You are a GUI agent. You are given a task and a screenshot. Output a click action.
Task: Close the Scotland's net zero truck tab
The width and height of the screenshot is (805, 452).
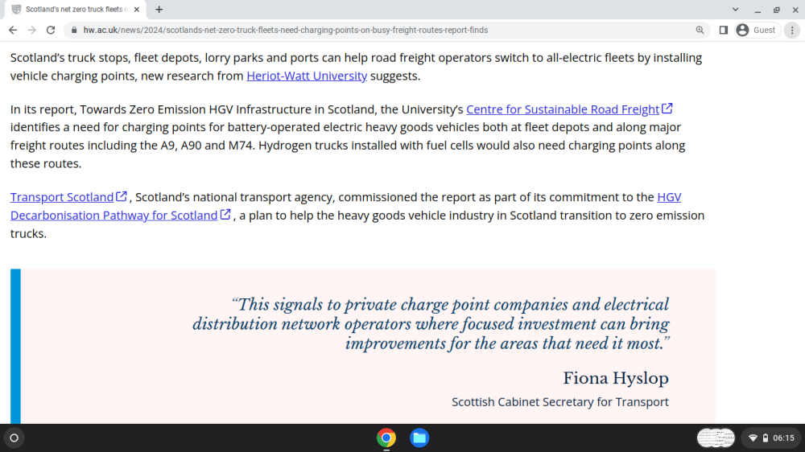[x=137, y=9]
